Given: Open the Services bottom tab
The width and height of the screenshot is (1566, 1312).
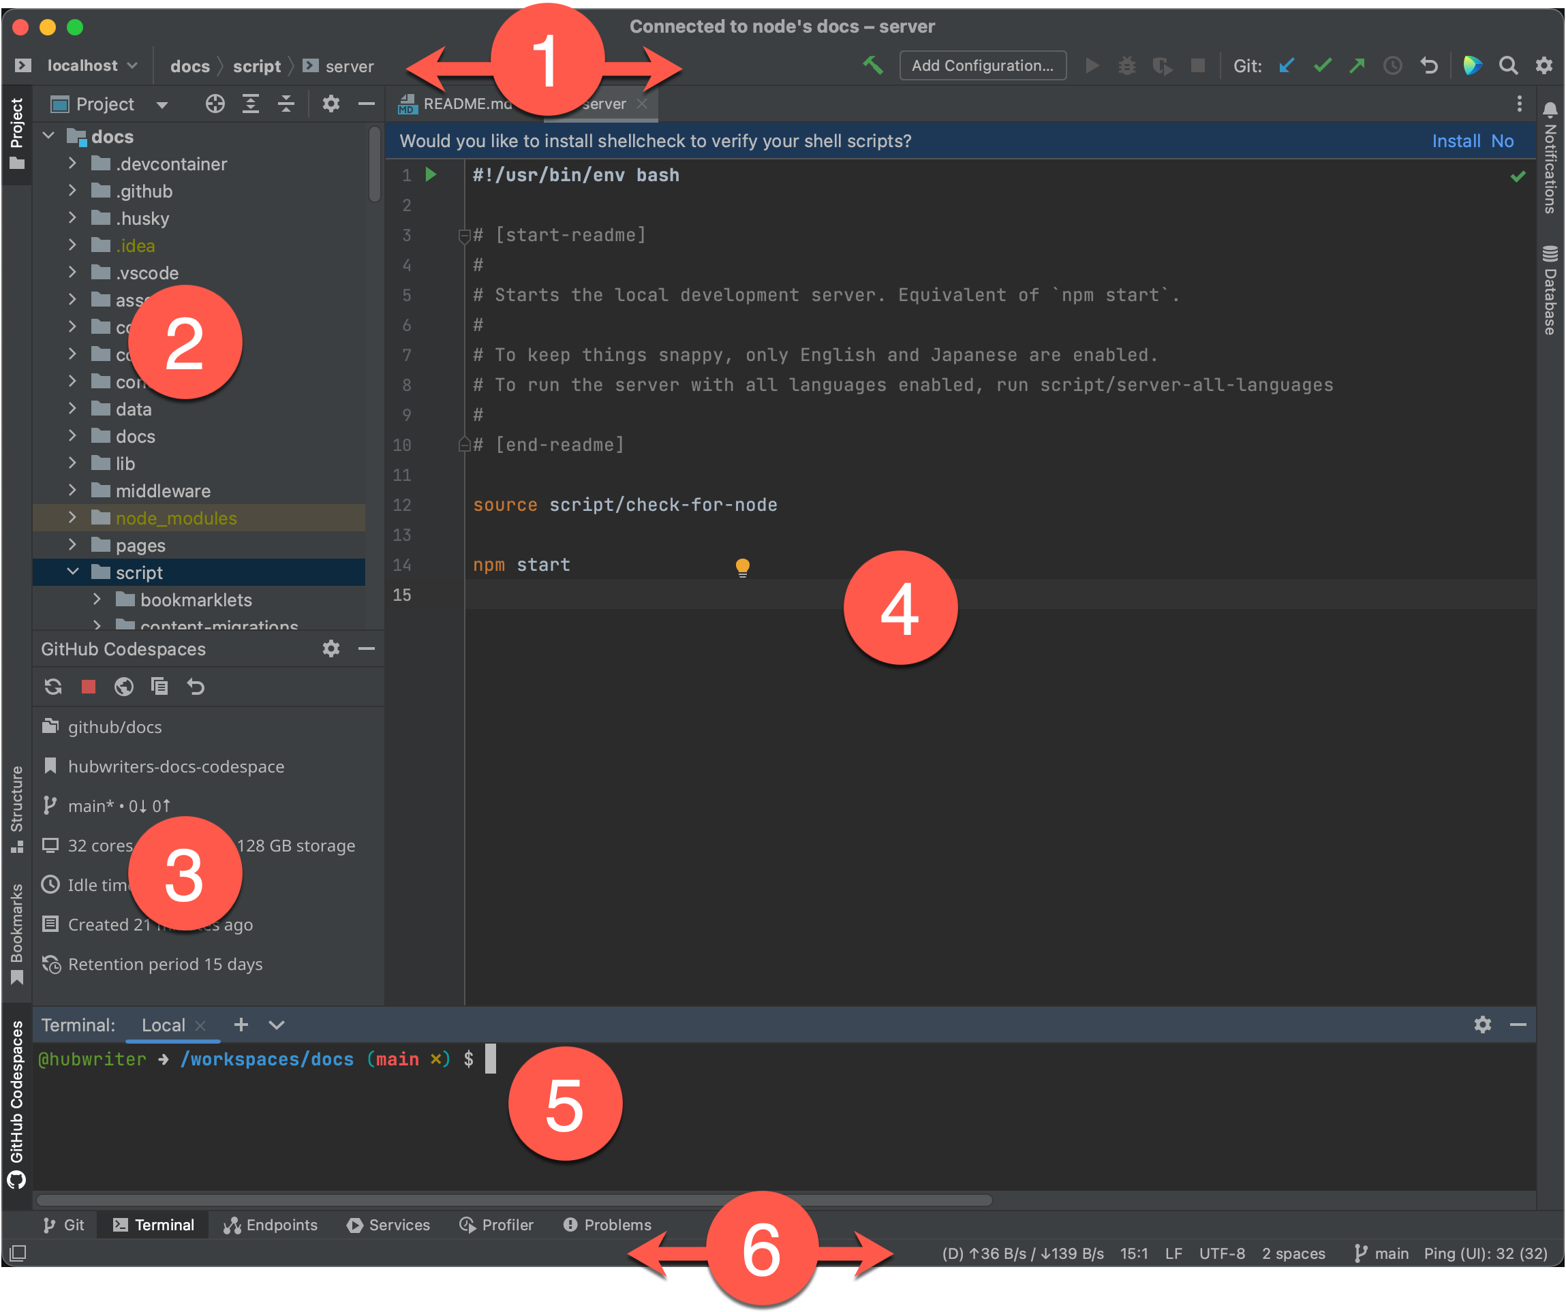Looking at the screenshot, I should point(388,1225).
